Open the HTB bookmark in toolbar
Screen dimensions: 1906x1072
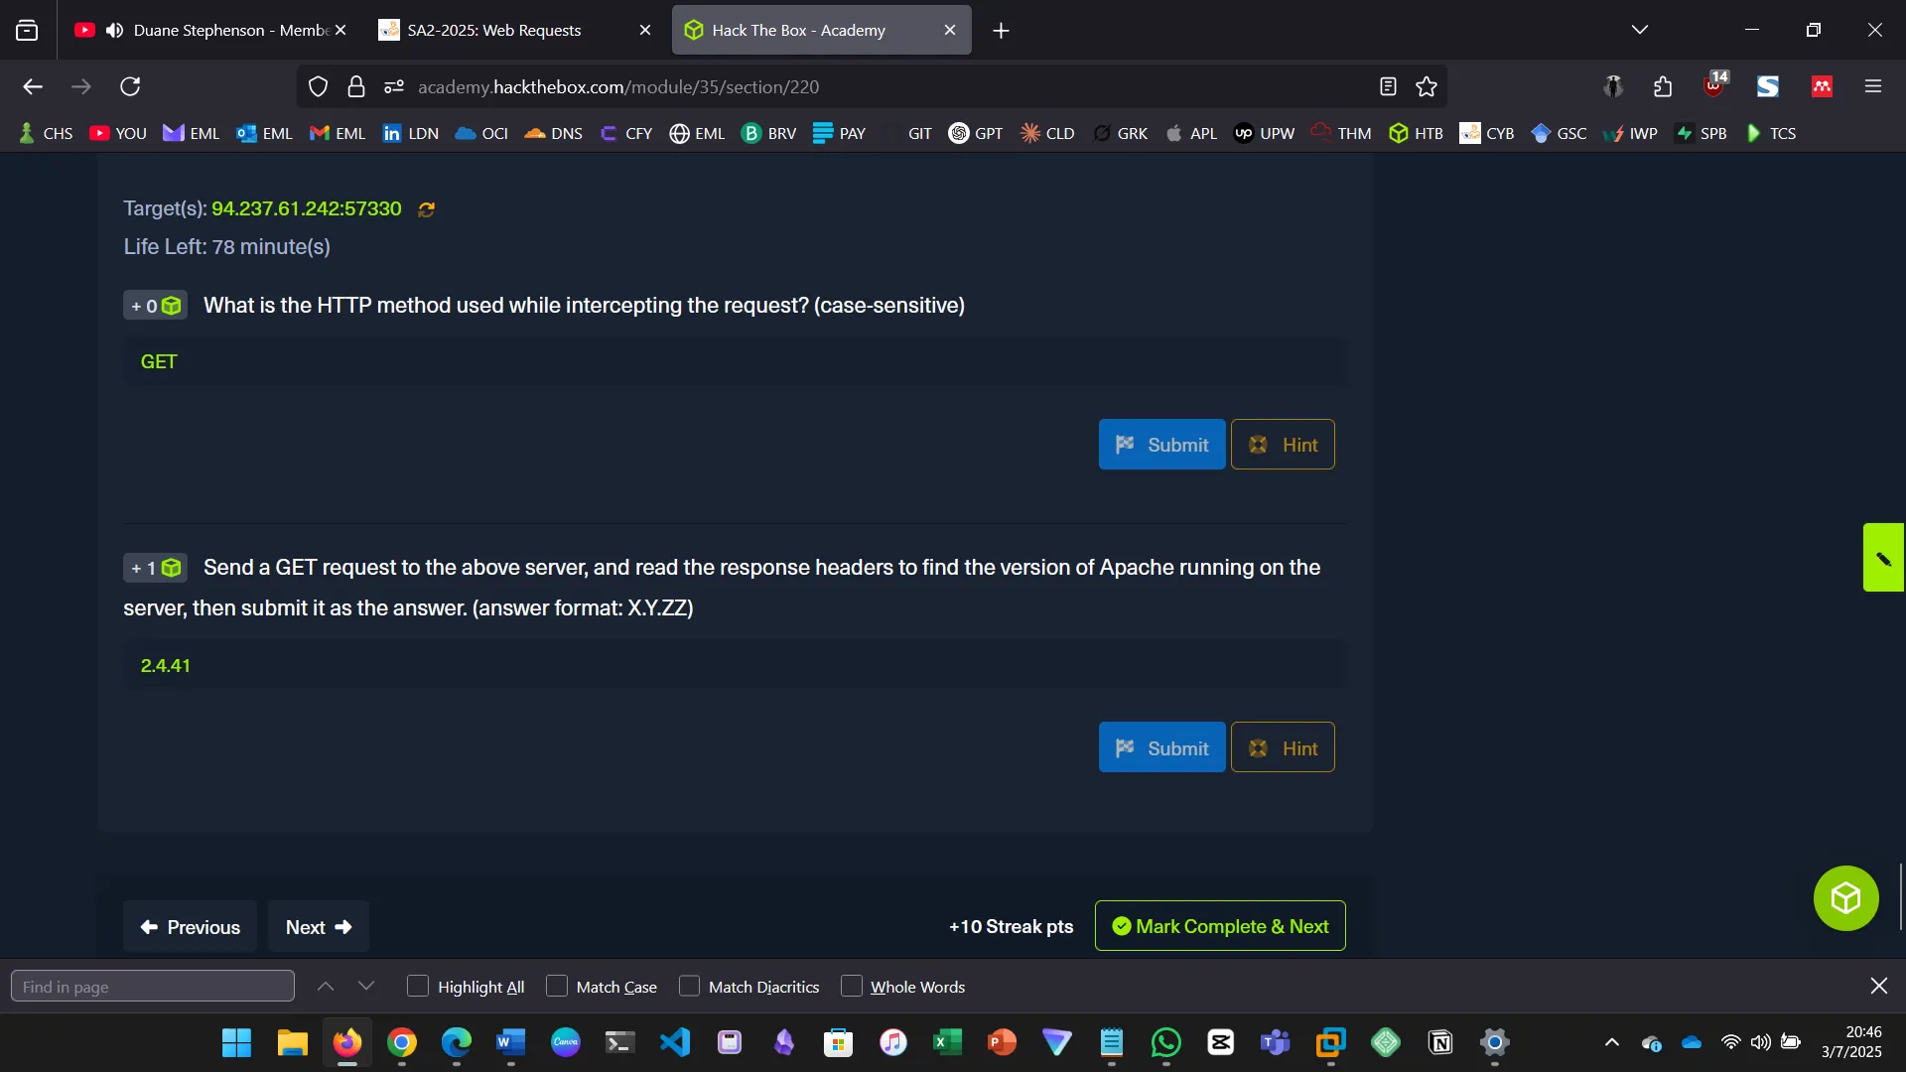[x=1417, y=133]
